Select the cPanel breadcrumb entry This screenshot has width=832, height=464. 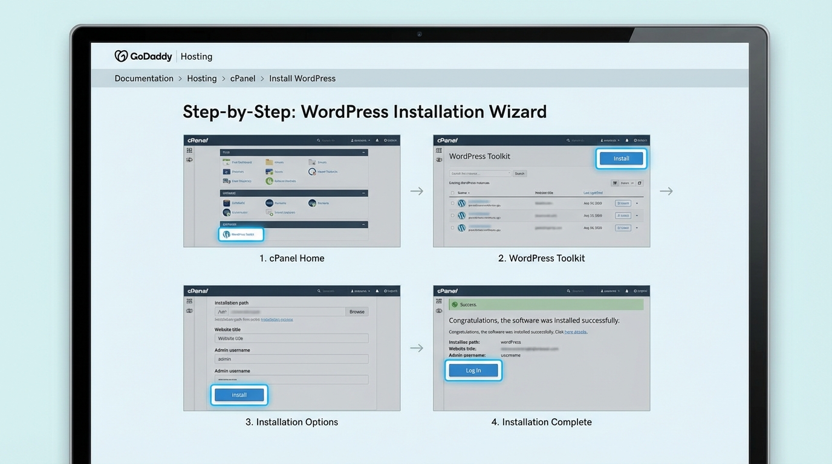pyautogui.click(x=242, y=78)
